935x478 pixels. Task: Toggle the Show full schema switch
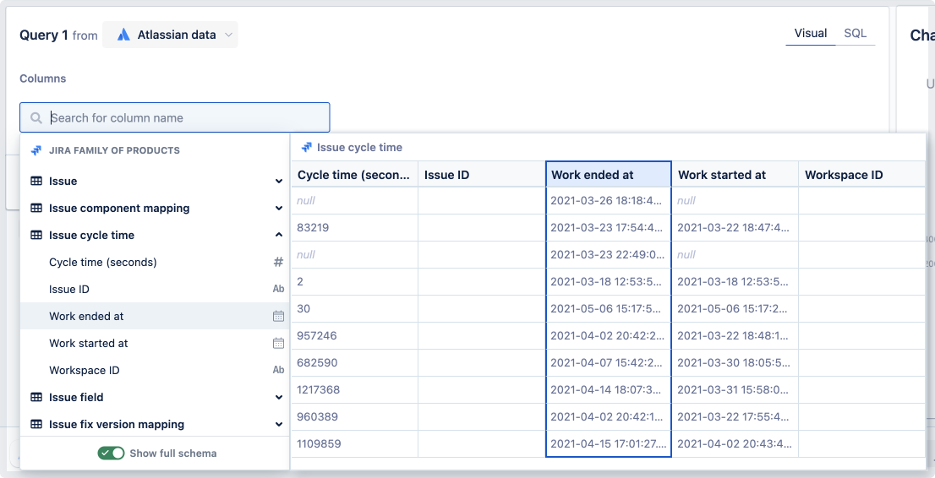coord(111,453)
